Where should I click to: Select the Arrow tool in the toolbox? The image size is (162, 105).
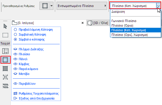pos(5,26)
